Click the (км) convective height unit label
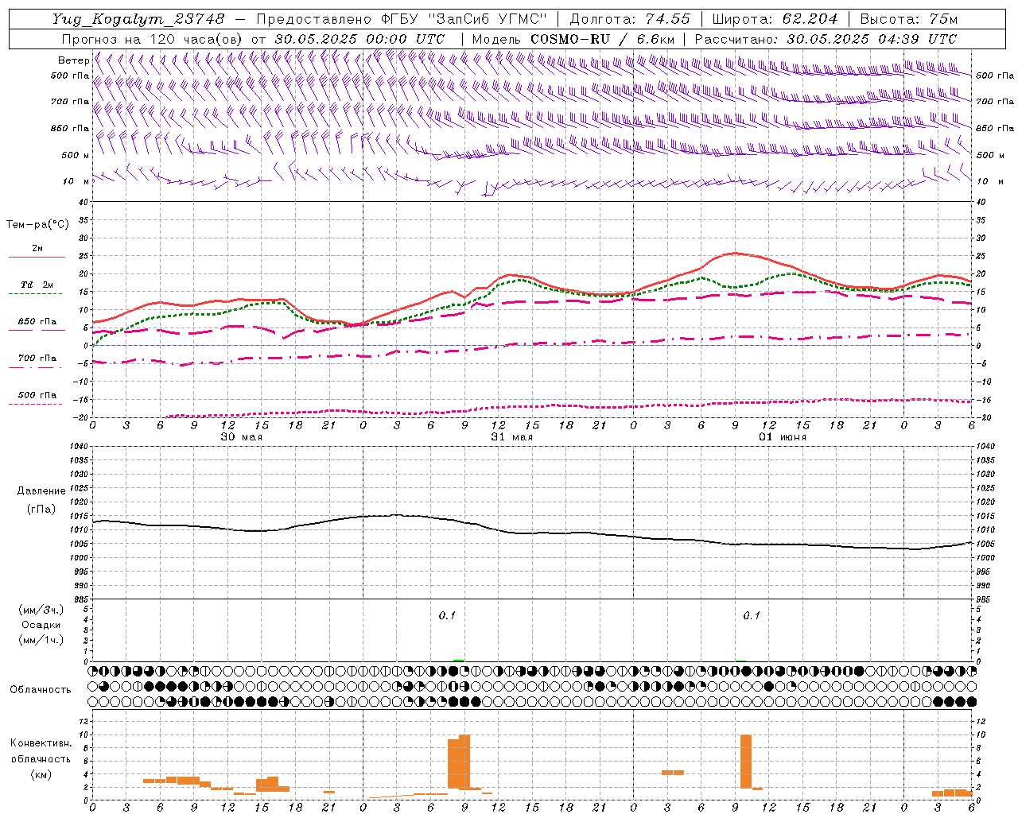 41,774
